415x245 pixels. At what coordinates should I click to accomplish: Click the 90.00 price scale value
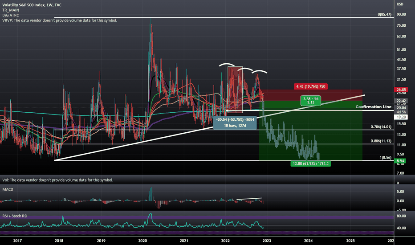click(x=401, y=14)
